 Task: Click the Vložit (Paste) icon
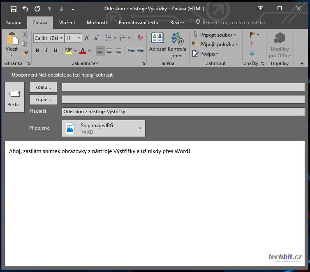pyautogui.click(x=12, y=40)
